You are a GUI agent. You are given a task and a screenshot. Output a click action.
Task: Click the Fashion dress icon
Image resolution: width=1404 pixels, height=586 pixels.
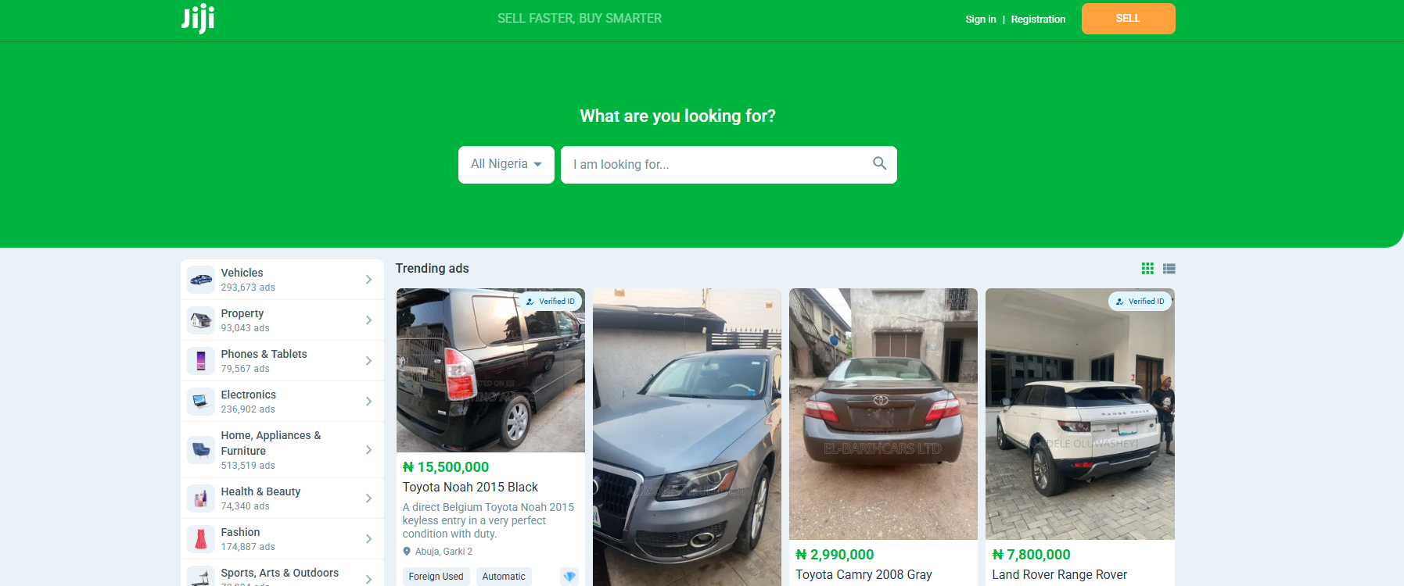pos(201,539)
